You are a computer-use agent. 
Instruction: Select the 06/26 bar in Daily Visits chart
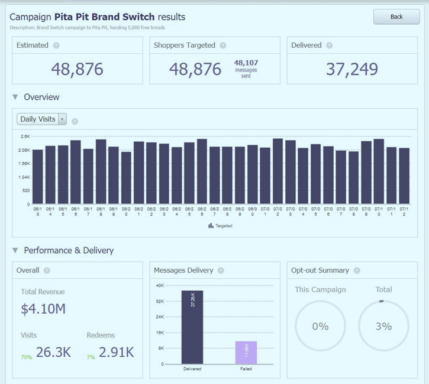click(x=202, y=171)
